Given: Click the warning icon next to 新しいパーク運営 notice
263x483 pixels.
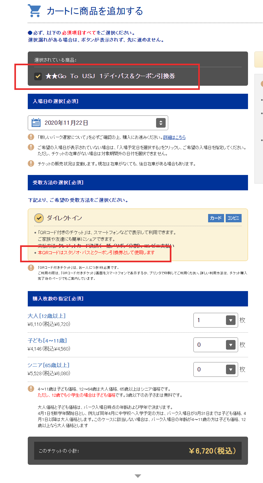Looking at the screenshot, I should tap(31, 136).
